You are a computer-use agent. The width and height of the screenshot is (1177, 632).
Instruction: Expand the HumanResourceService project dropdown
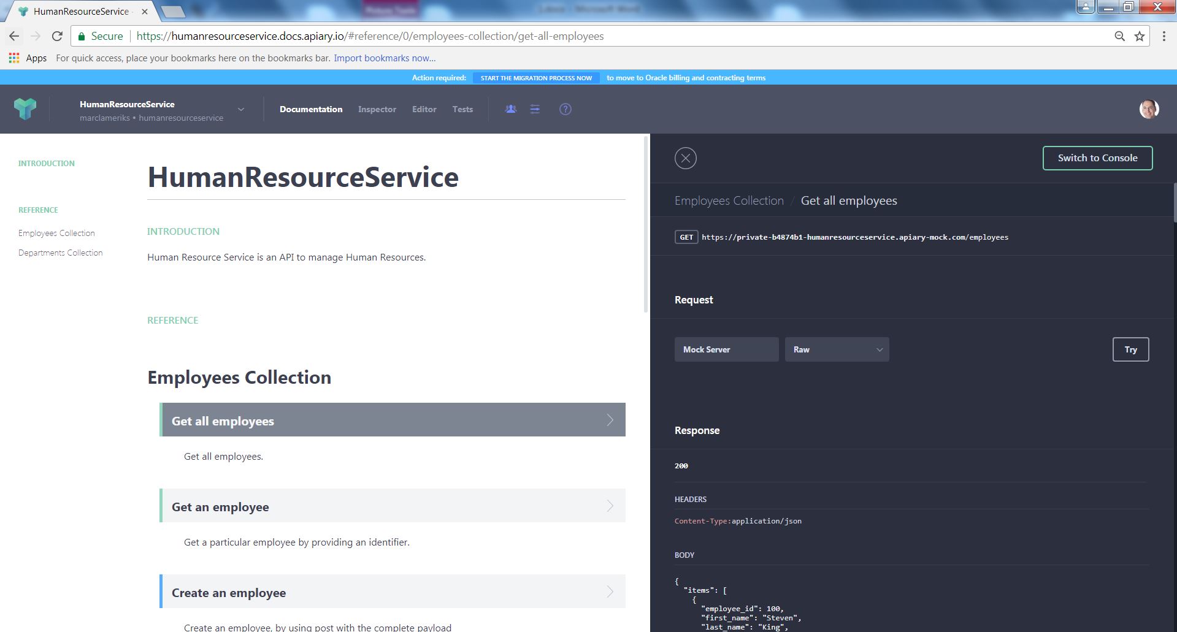tap(241, 110)
